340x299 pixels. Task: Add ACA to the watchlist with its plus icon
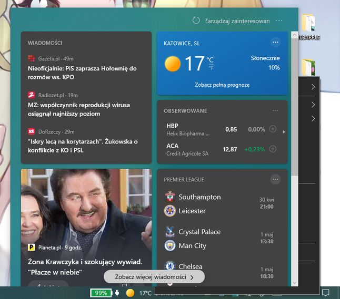(273, 149)
